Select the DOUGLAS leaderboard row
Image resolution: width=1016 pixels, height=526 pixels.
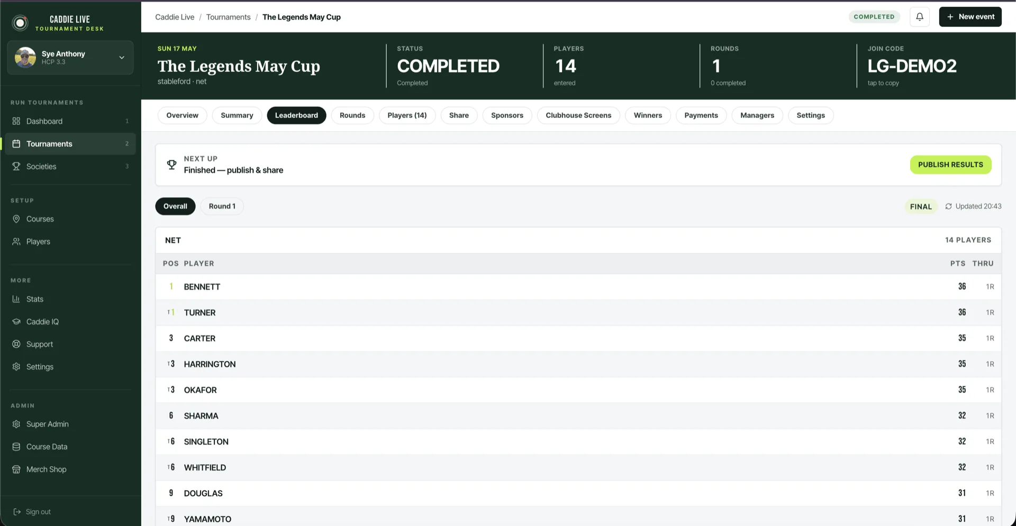[578, 493]
